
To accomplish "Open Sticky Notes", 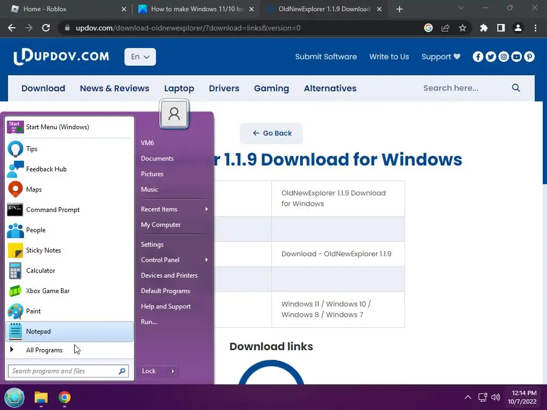I will pyautogui.click(x=69, y=250).
